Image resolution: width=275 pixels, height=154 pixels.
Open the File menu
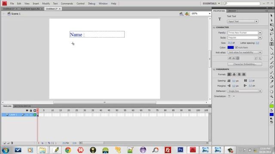tap(12, 3)
